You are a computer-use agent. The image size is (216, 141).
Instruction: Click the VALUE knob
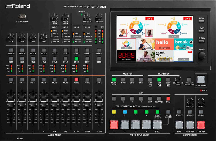201,55
